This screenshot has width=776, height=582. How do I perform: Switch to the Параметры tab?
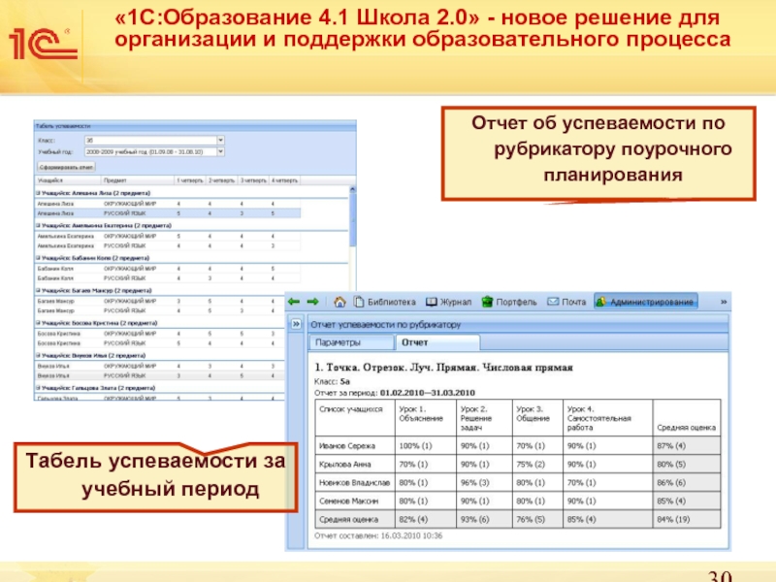[x=351, y=342]
